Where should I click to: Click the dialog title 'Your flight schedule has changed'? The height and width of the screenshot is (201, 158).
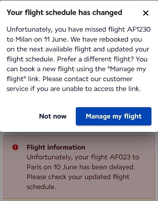[65, 13]
